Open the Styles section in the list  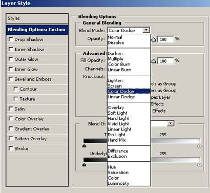point(37,18)
